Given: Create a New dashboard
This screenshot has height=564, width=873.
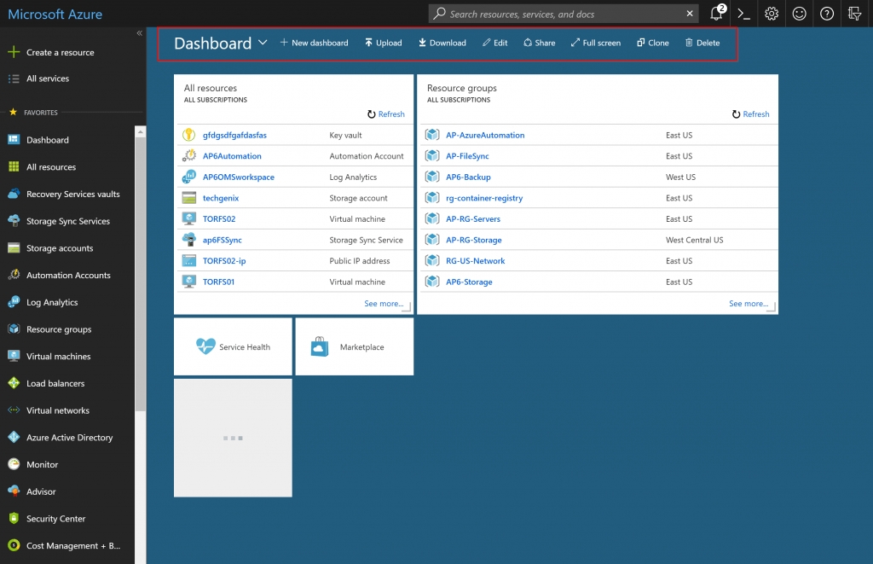Looking at the screenshot, I should click(314, 43).
